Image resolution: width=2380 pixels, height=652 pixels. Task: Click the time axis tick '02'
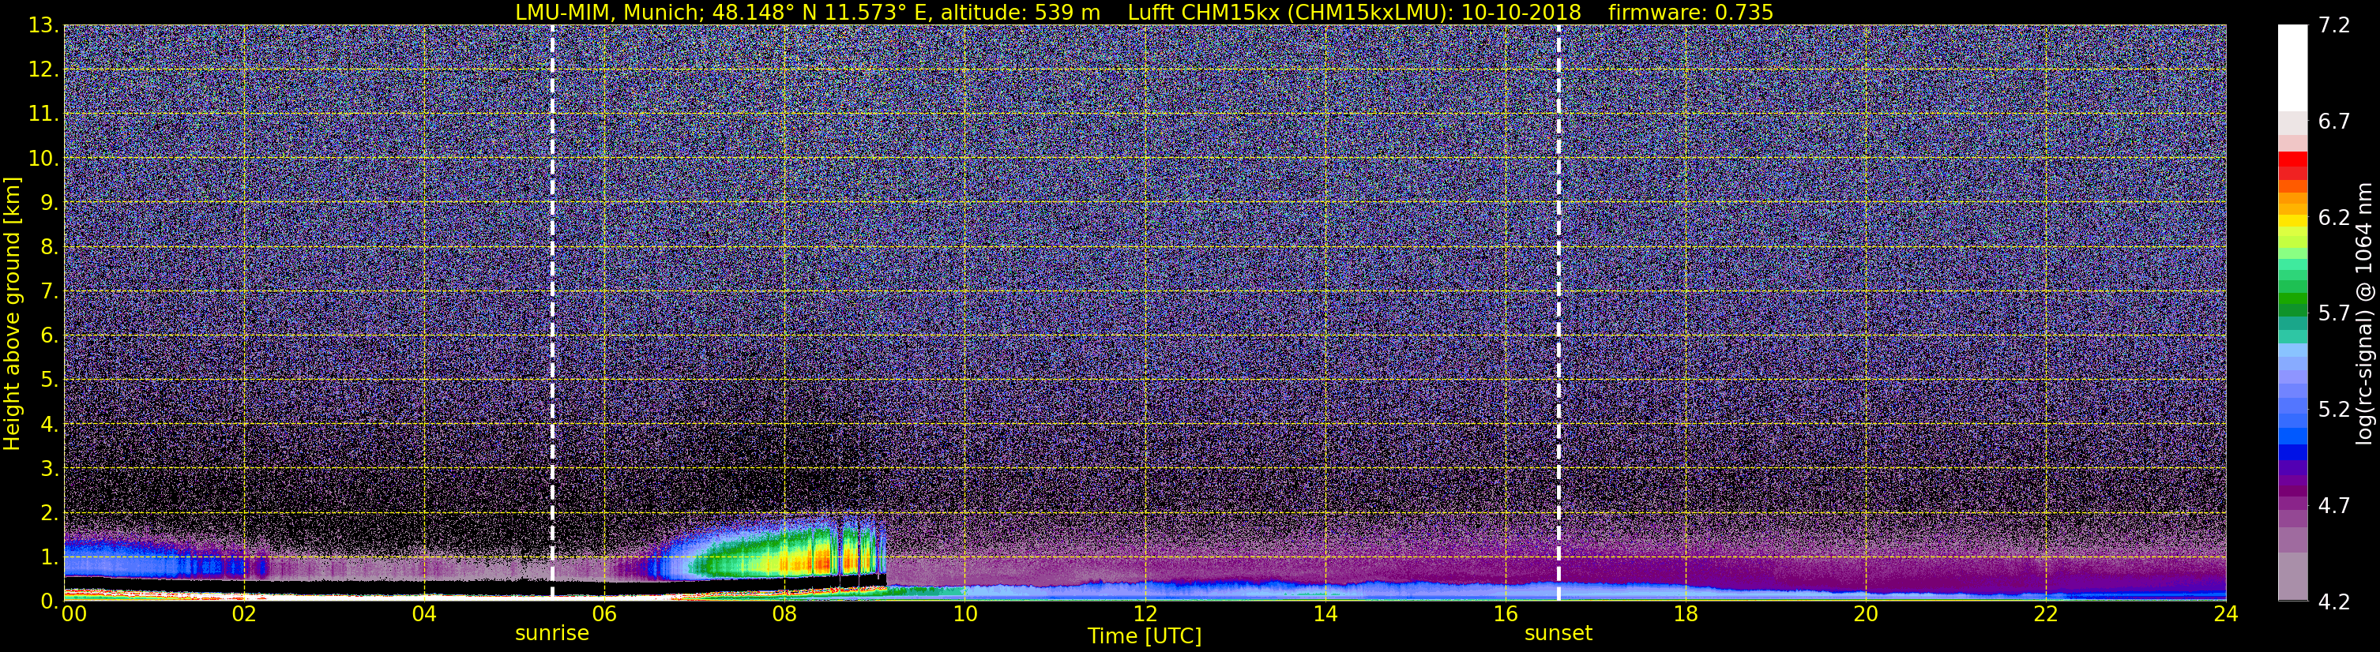pos(244,614)
